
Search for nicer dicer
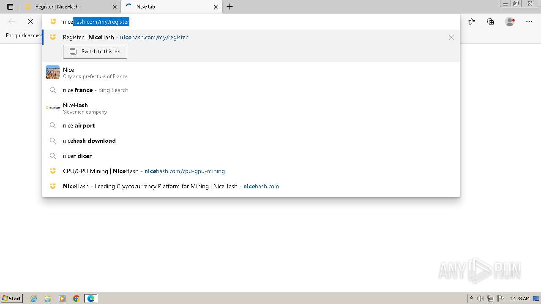click(x=251, y=156)
